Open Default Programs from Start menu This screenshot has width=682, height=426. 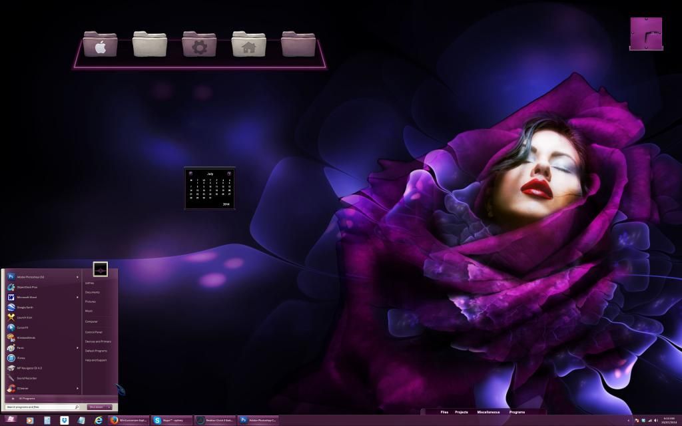click(x=96, y=351)
